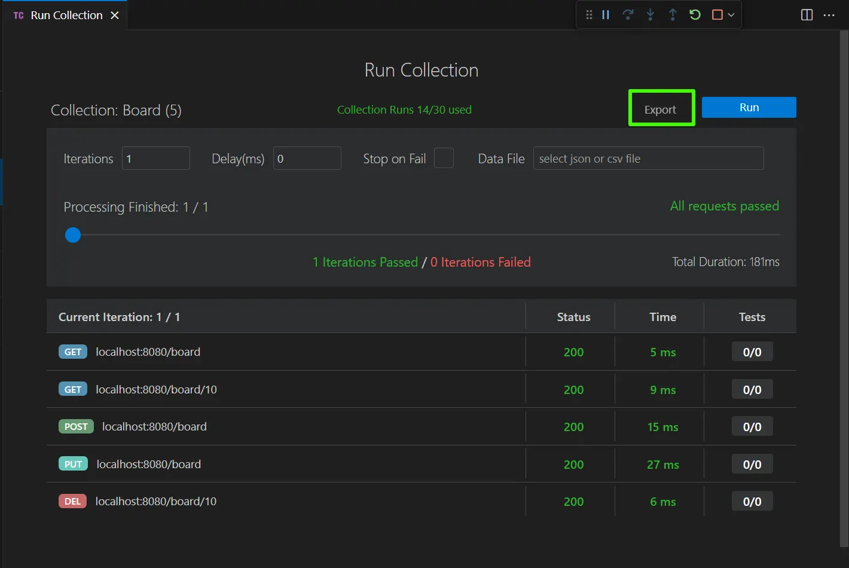
Task: Select a json or csv Data File
Action: 648,158
